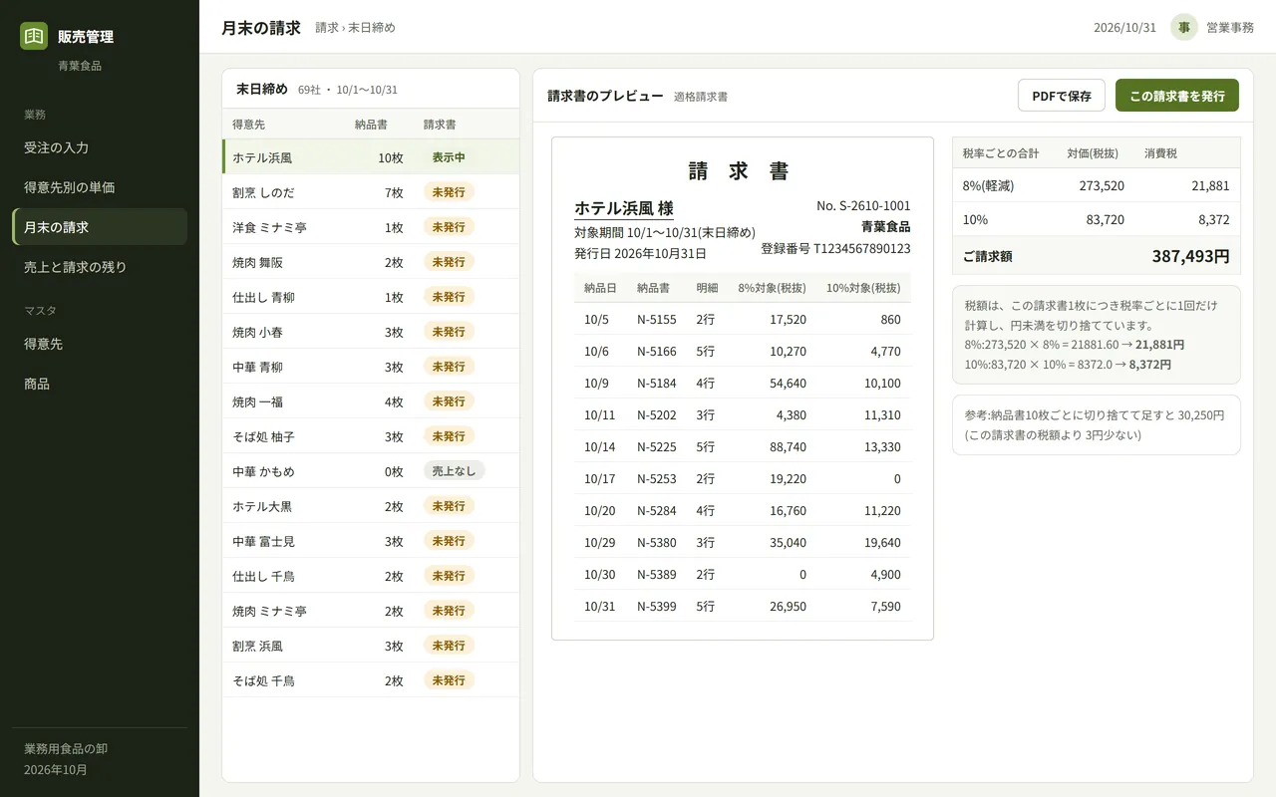This screenshot has width=1276, height=797.
Task: Select the ホテル大黒 customer row
Action: pyautogui.click(x=371, y=506)
